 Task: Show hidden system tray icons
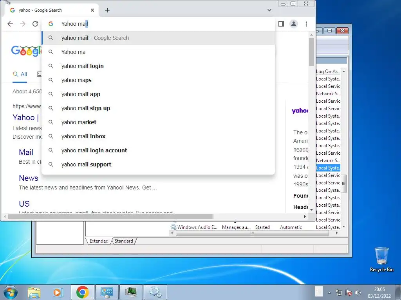329,293
